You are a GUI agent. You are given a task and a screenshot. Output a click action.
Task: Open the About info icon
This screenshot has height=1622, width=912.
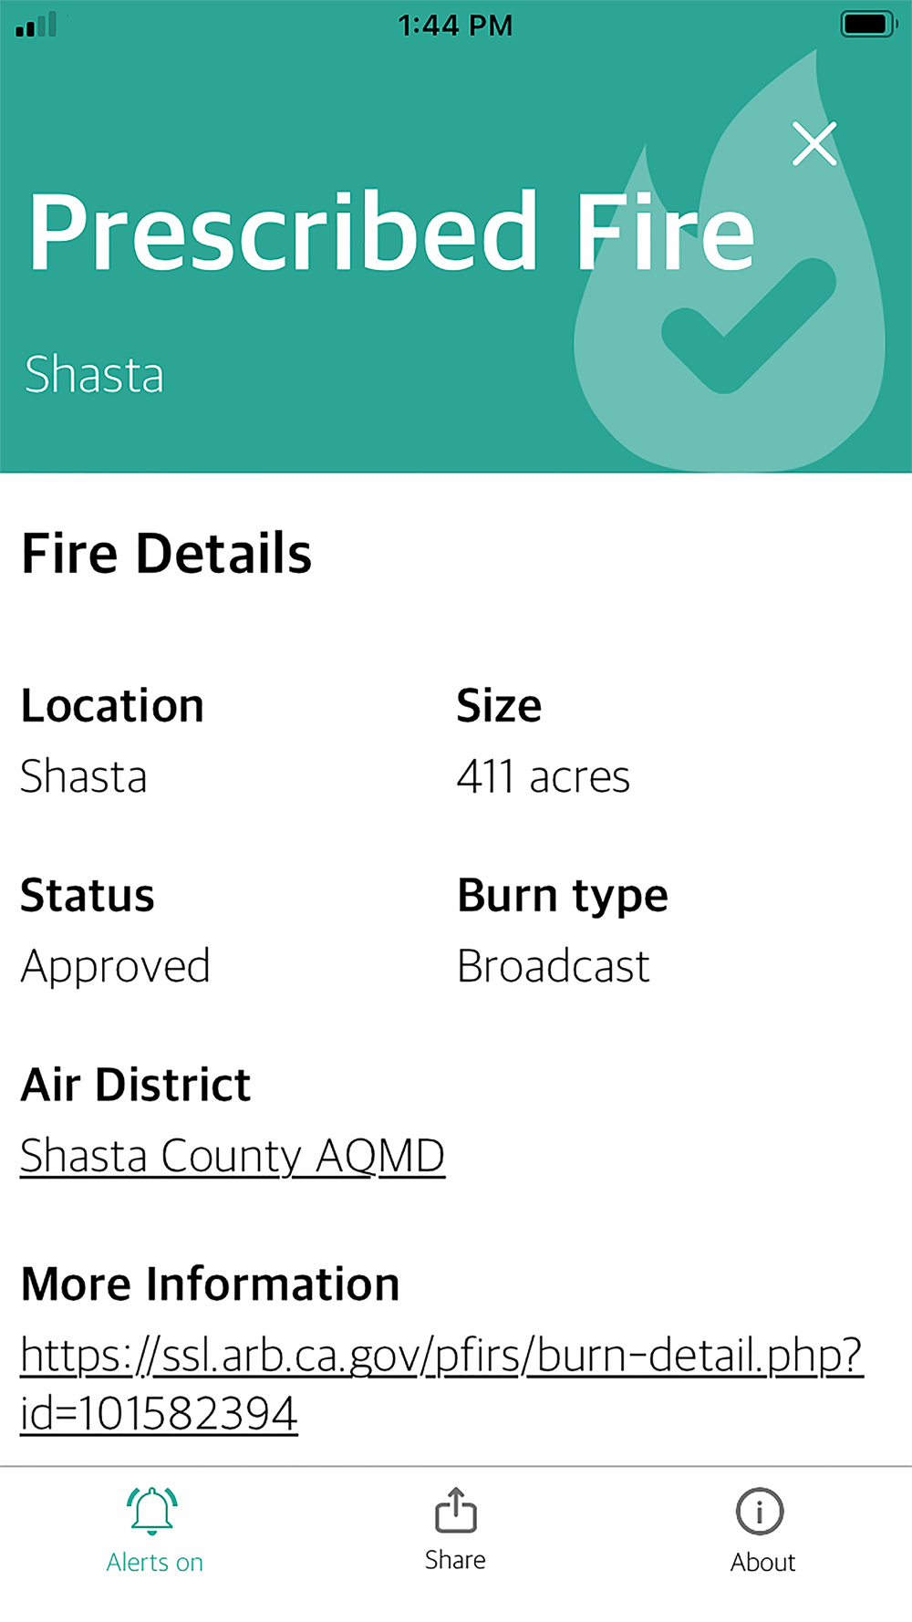coord(760,1512)
